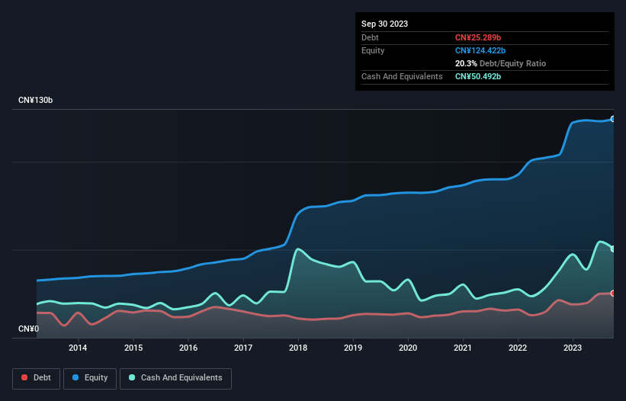Click the blue Equity endpoint marker
Image resolution: width=626 pixels, height=401 pixels.
point(613,119)
